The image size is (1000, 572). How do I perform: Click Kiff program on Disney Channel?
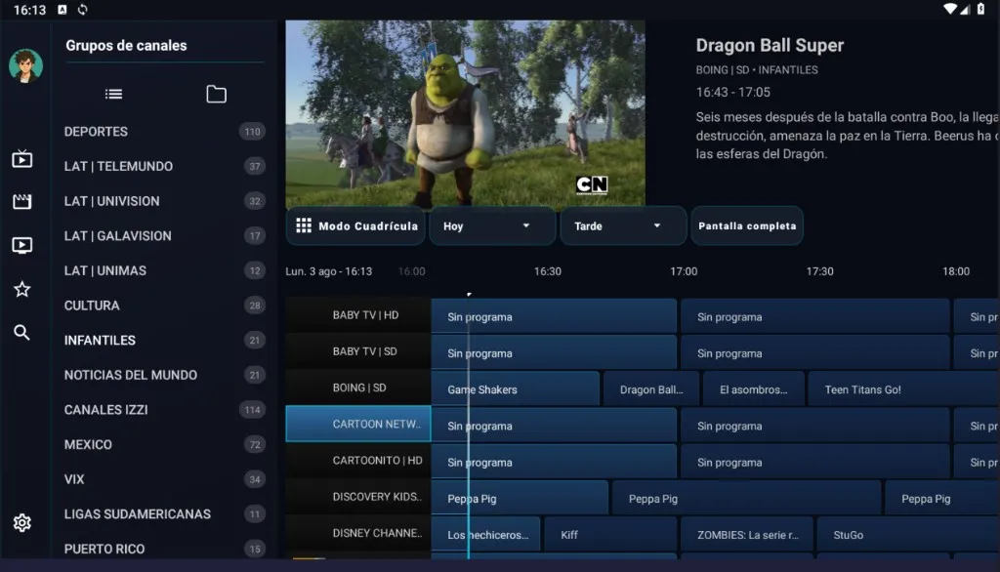pos(610,534)
